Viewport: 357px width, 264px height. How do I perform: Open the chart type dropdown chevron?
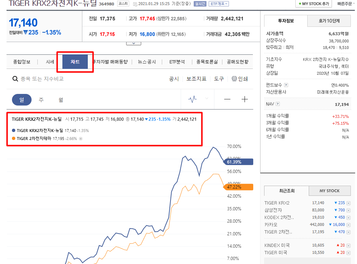pos(207,99)
